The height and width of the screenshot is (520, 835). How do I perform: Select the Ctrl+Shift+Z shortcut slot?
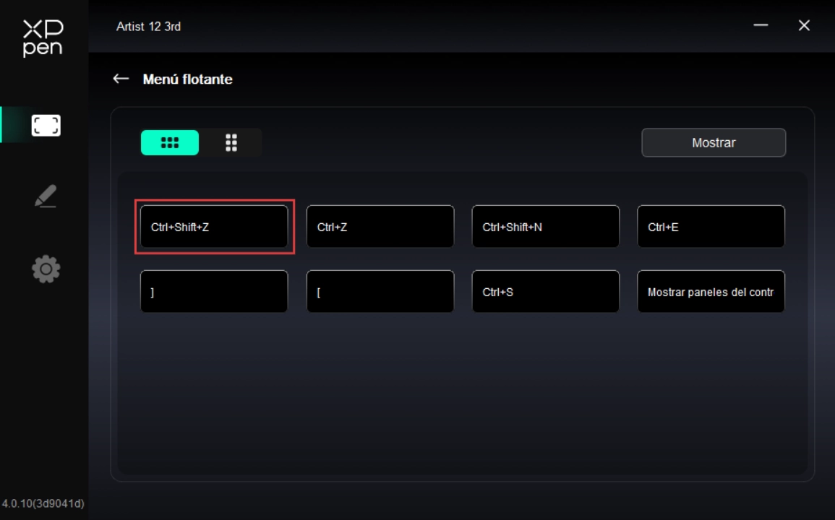point(214,227)
